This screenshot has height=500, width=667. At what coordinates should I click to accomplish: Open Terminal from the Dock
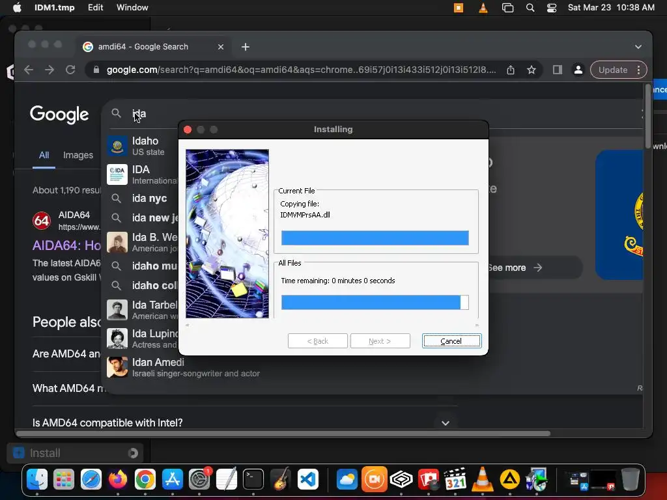(253, 480)
